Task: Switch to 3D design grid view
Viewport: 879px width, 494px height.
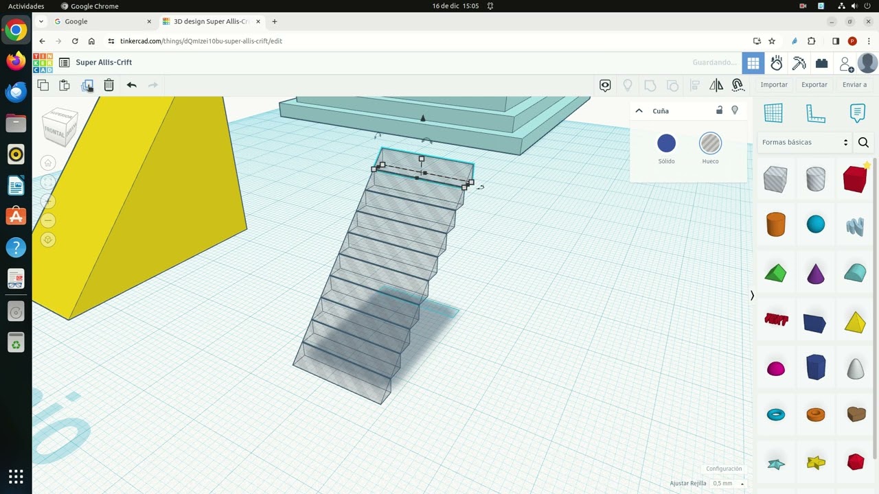Action: tap(753, 63)
